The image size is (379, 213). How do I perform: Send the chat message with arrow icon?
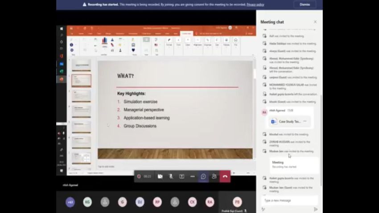(316, 209)
